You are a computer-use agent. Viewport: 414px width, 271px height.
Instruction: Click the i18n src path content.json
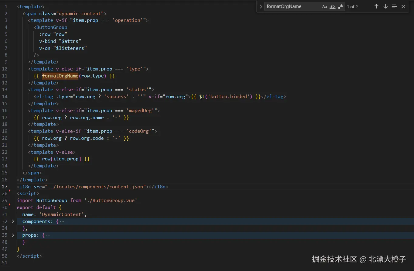click(95, 187)
